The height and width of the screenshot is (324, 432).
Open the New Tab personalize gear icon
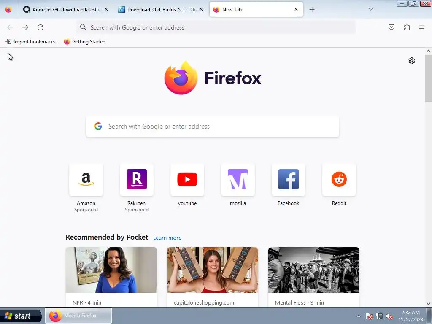(x=412, y=61)
